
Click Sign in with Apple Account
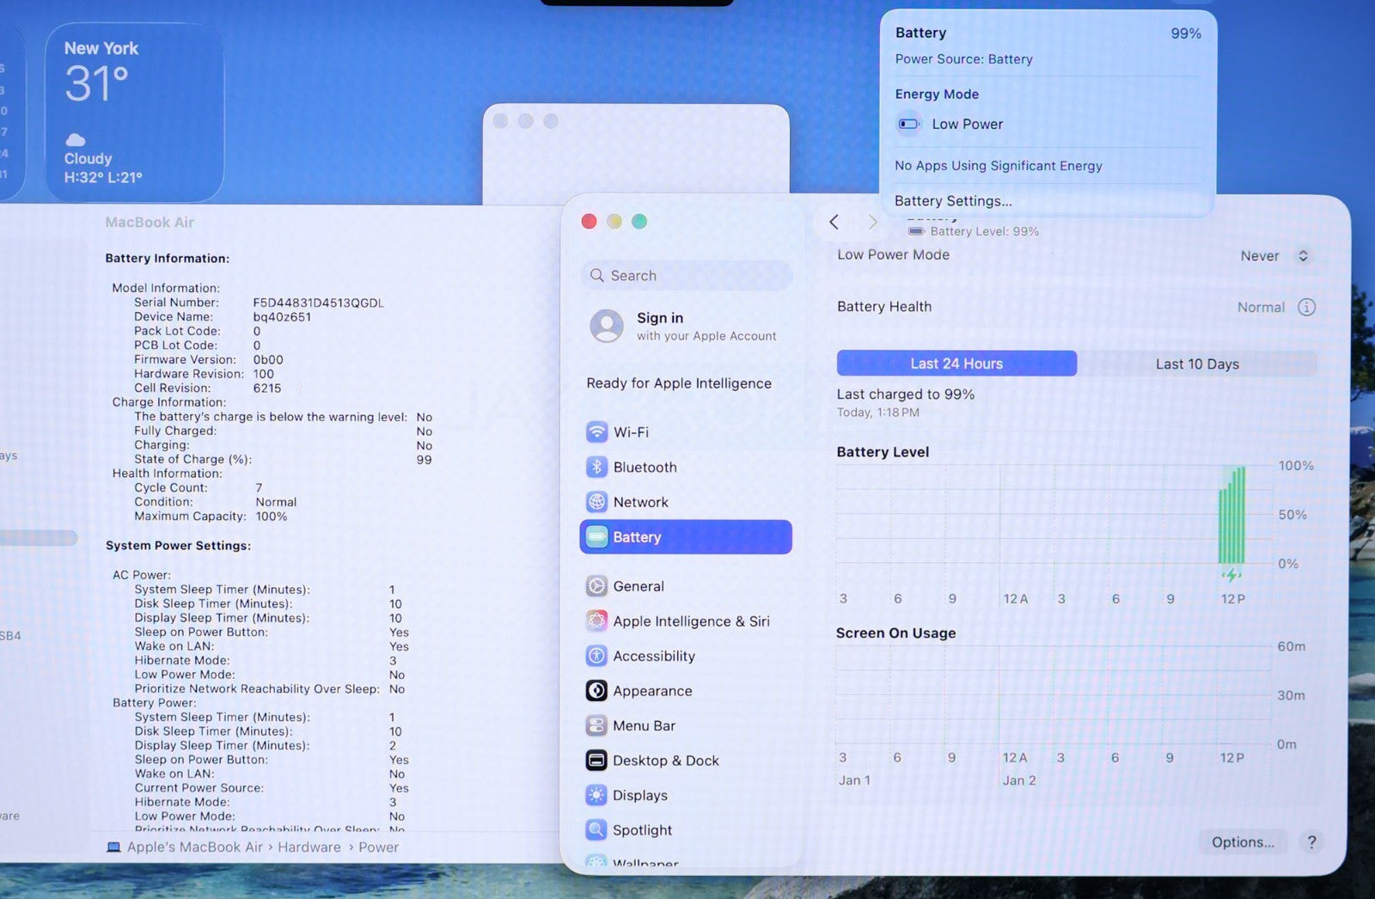[x=683, y=326]
